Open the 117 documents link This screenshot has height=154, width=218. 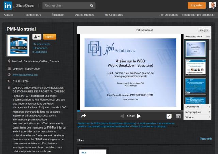(41, 44)
